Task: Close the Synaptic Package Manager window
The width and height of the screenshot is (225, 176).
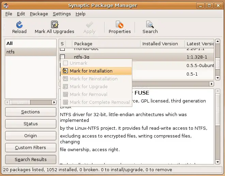Action: pos(218,5)
